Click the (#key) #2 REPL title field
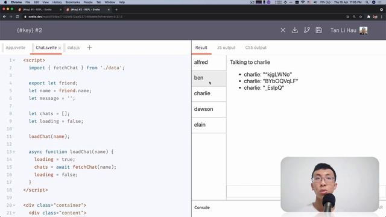386x217 pixels. click(30, 30)
